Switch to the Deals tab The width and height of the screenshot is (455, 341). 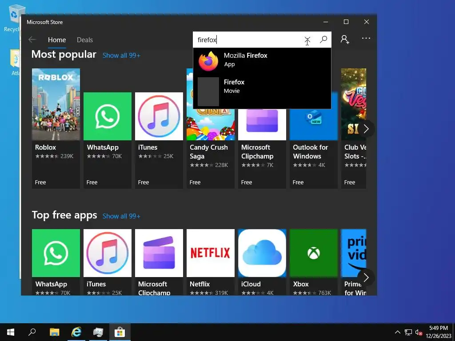[85, 40]
